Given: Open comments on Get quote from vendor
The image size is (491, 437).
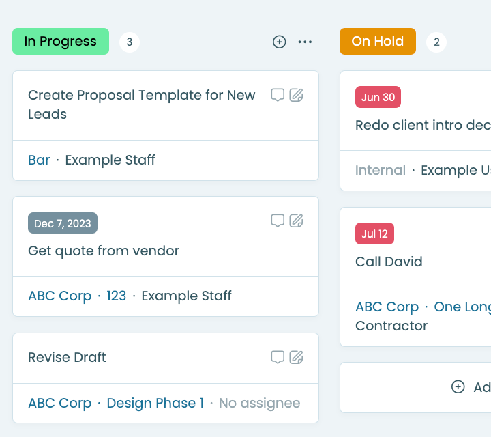Looking at the screenshot, I should pos(278,221).
